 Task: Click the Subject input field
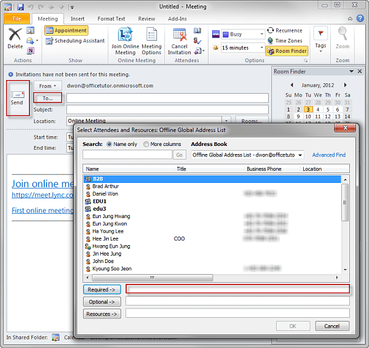[167, 109]
